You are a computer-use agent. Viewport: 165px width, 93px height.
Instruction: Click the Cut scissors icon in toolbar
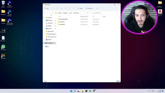click(53, 8)
